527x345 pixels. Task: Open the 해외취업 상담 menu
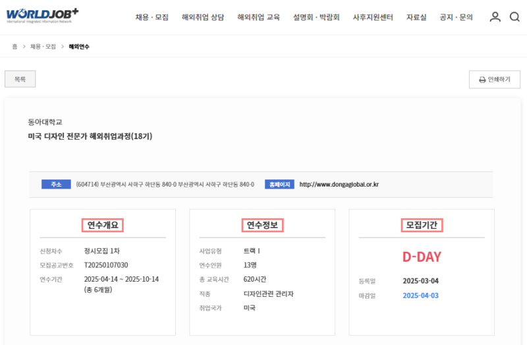click(203, 17)
